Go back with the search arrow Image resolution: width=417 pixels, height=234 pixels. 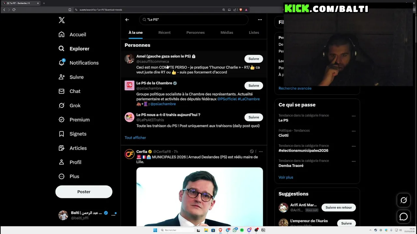[127, 19]
